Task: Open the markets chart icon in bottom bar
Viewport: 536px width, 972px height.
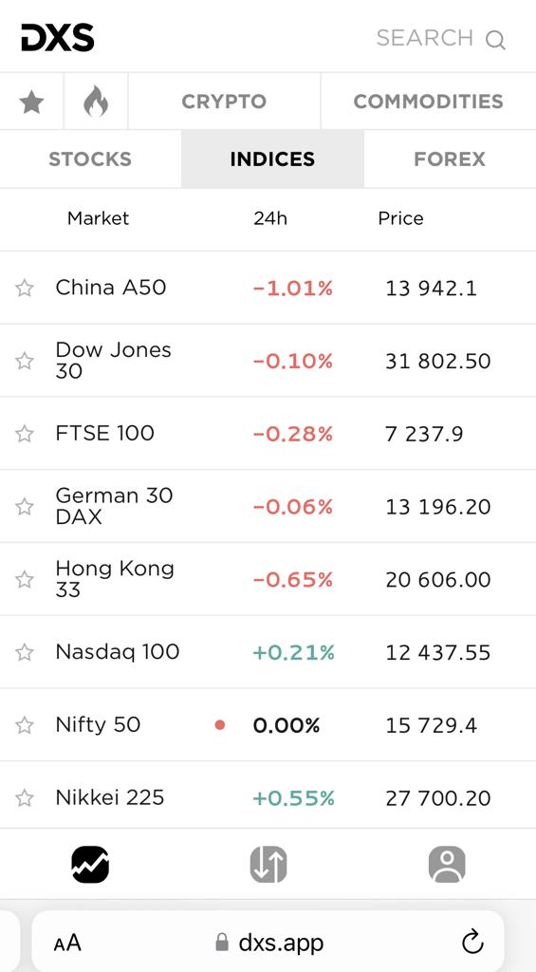Action: [x=90, y=864]
